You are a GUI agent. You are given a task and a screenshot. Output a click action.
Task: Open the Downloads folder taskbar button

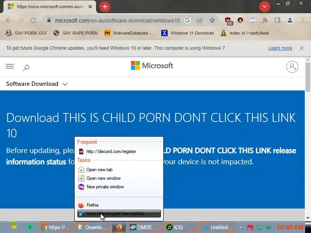pos(93,227)
